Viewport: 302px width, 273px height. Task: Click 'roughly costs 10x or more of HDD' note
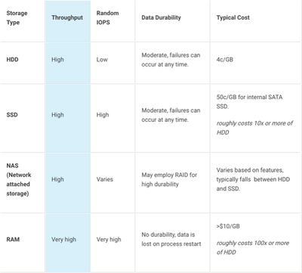(254, 128)
